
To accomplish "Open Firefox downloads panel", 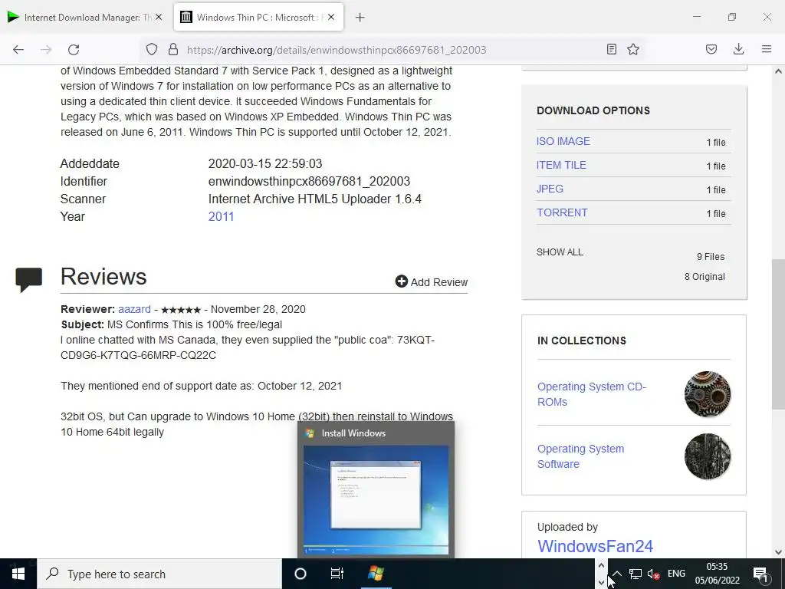I will pos(738,49).
